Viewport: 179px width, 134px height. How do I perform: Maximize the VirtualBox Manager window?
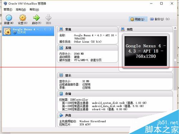pos(161,4)
